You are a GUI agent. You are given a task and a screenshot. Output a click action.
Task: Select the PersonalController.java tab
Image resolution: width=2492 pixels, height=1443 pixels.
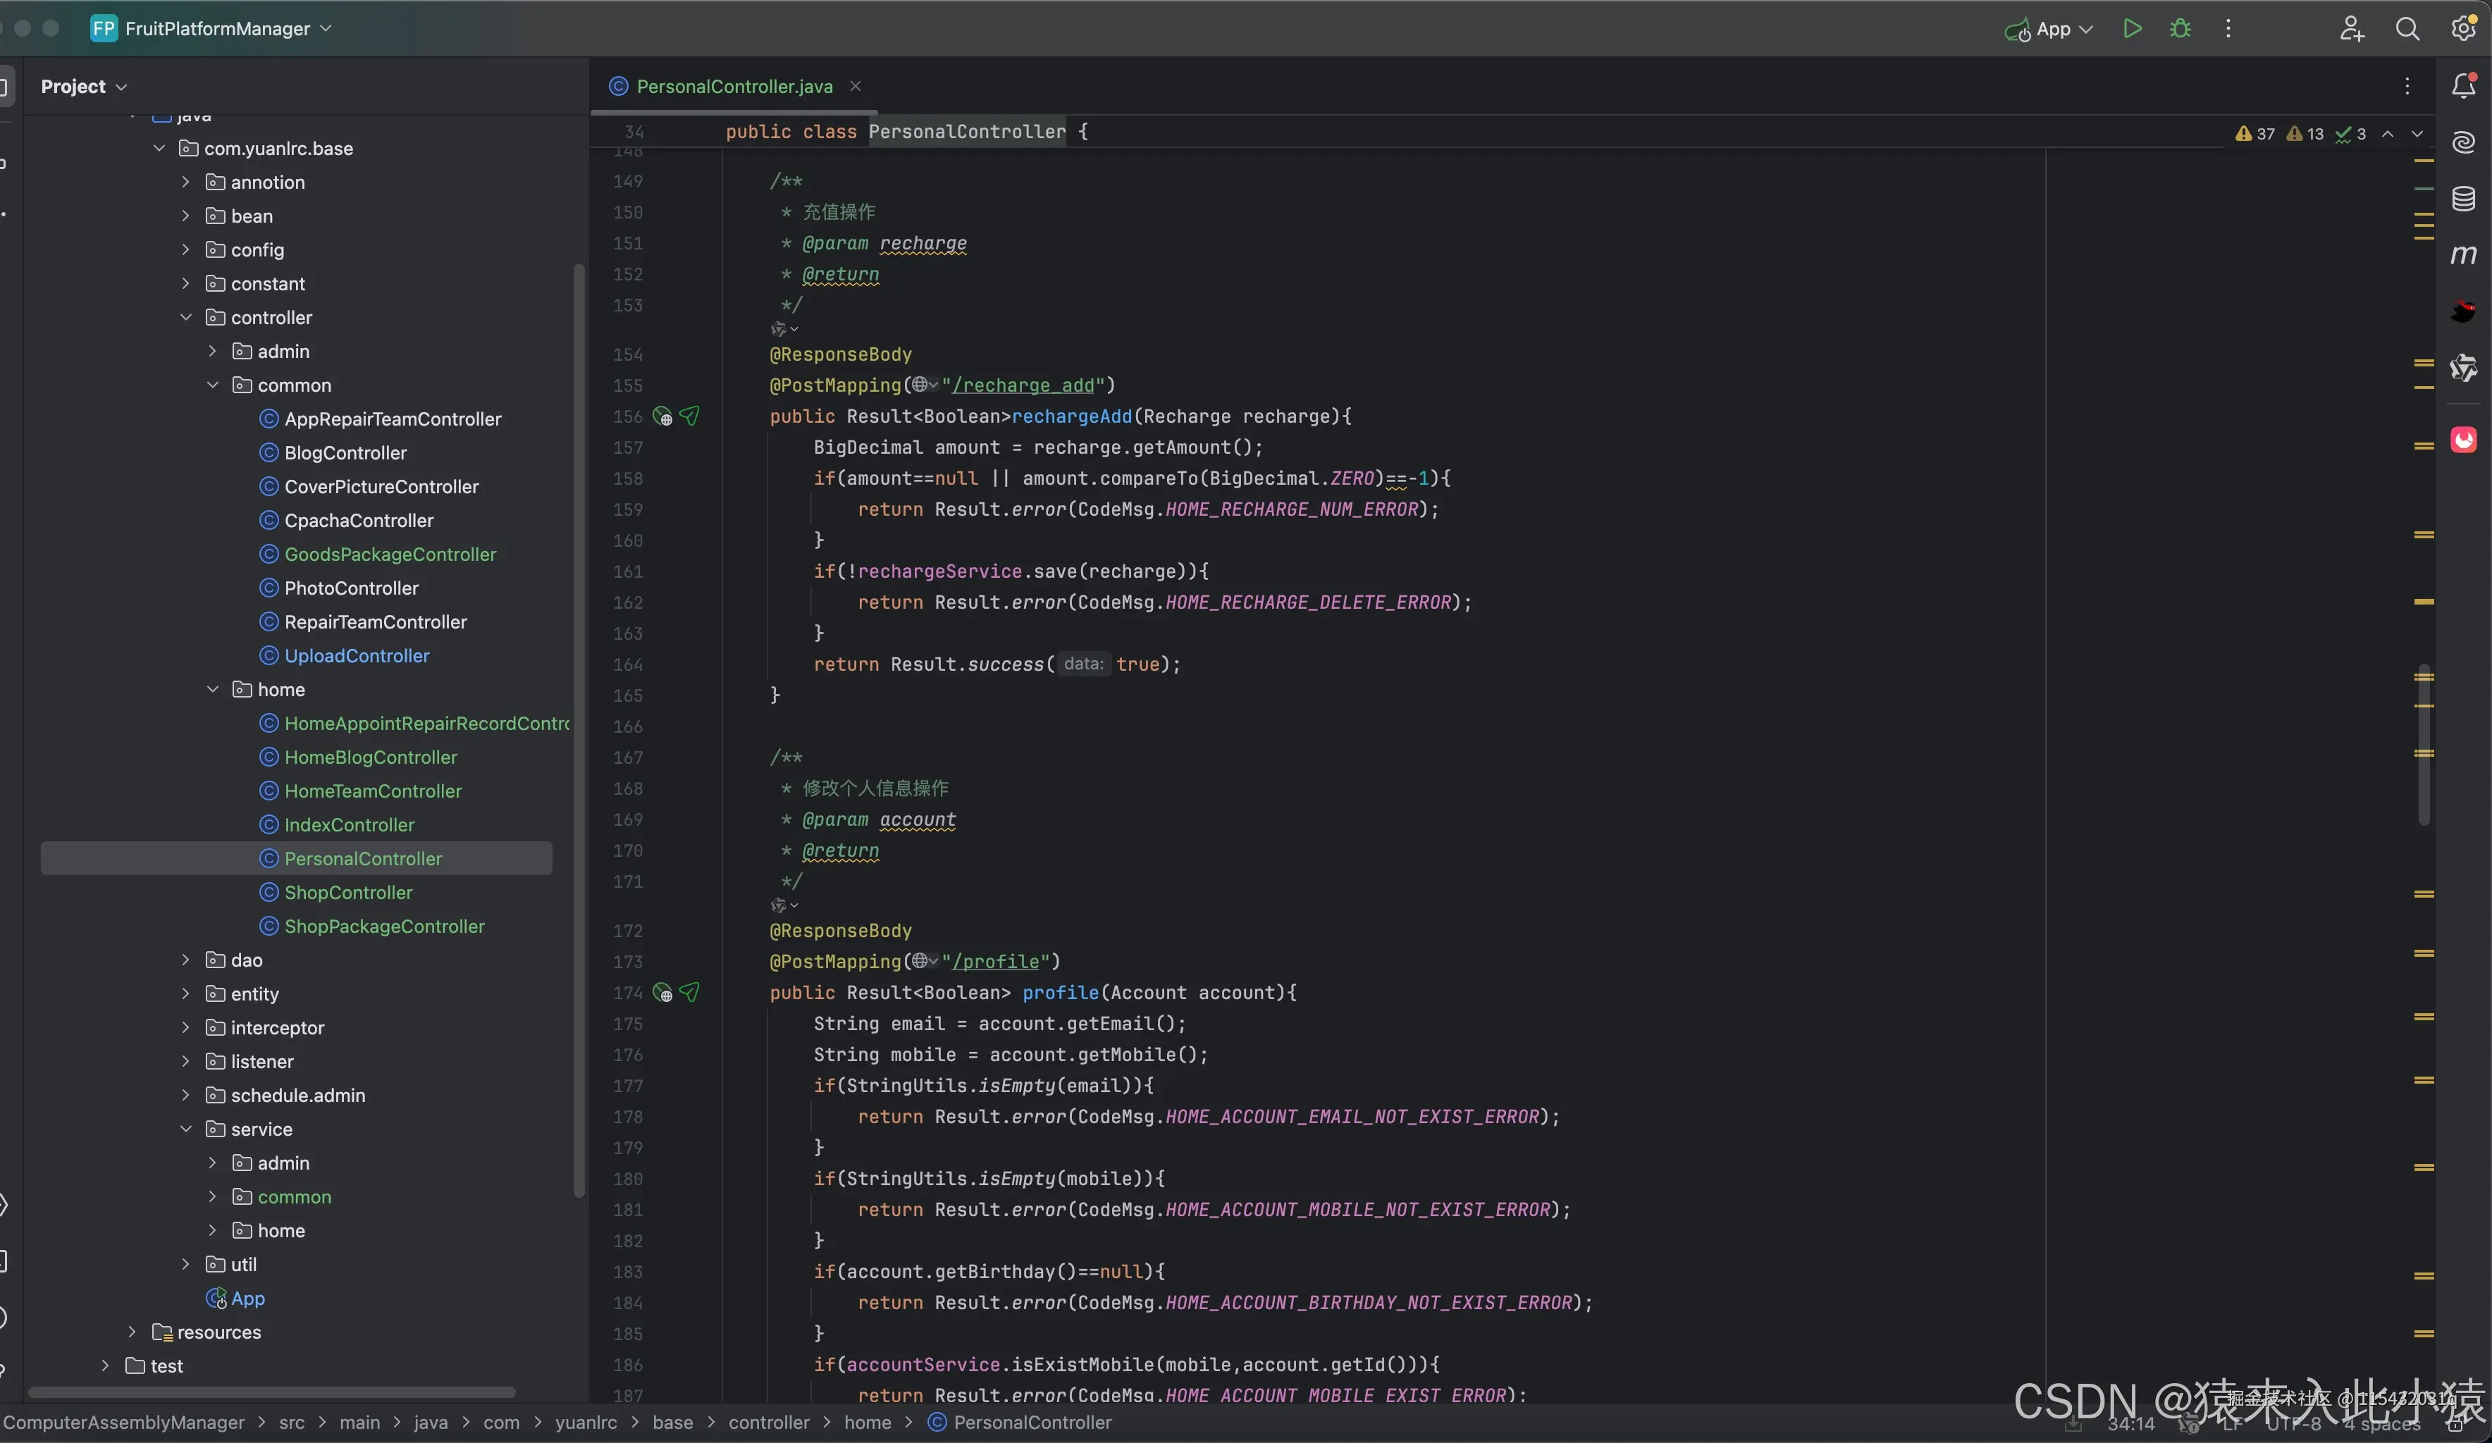(734, 86)
